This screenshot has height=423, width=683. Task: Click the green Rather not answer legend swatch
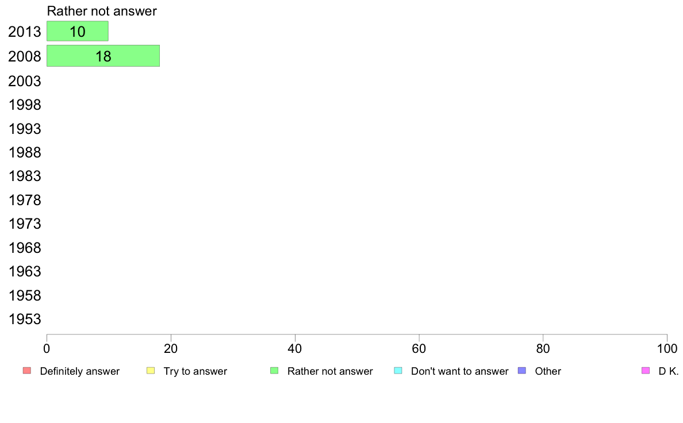coord(274,371)
